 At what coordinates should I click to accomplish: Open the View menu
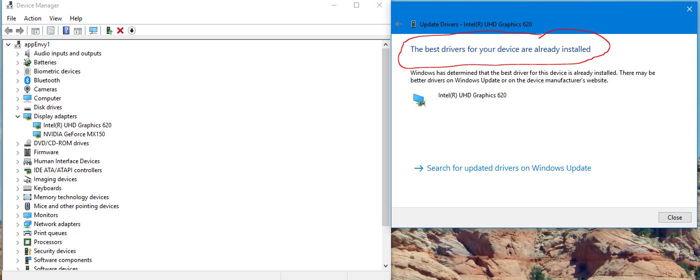point(55,18)
